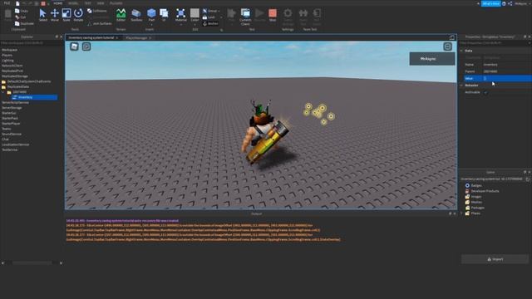Open the chat icon in viewport

(86, 47)
